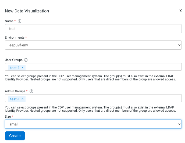This screenshot has width=185, height=143.
Task: Click empty area of User Groups field
Action: (102, 67)
